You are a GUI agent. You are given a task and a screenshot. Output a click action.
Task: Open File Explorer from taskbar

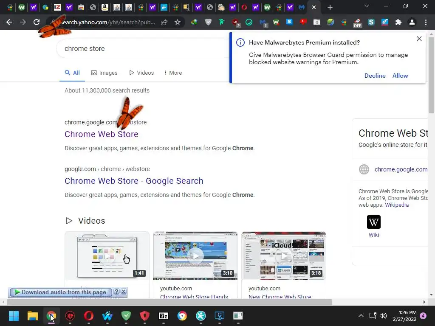coord(32,316)
